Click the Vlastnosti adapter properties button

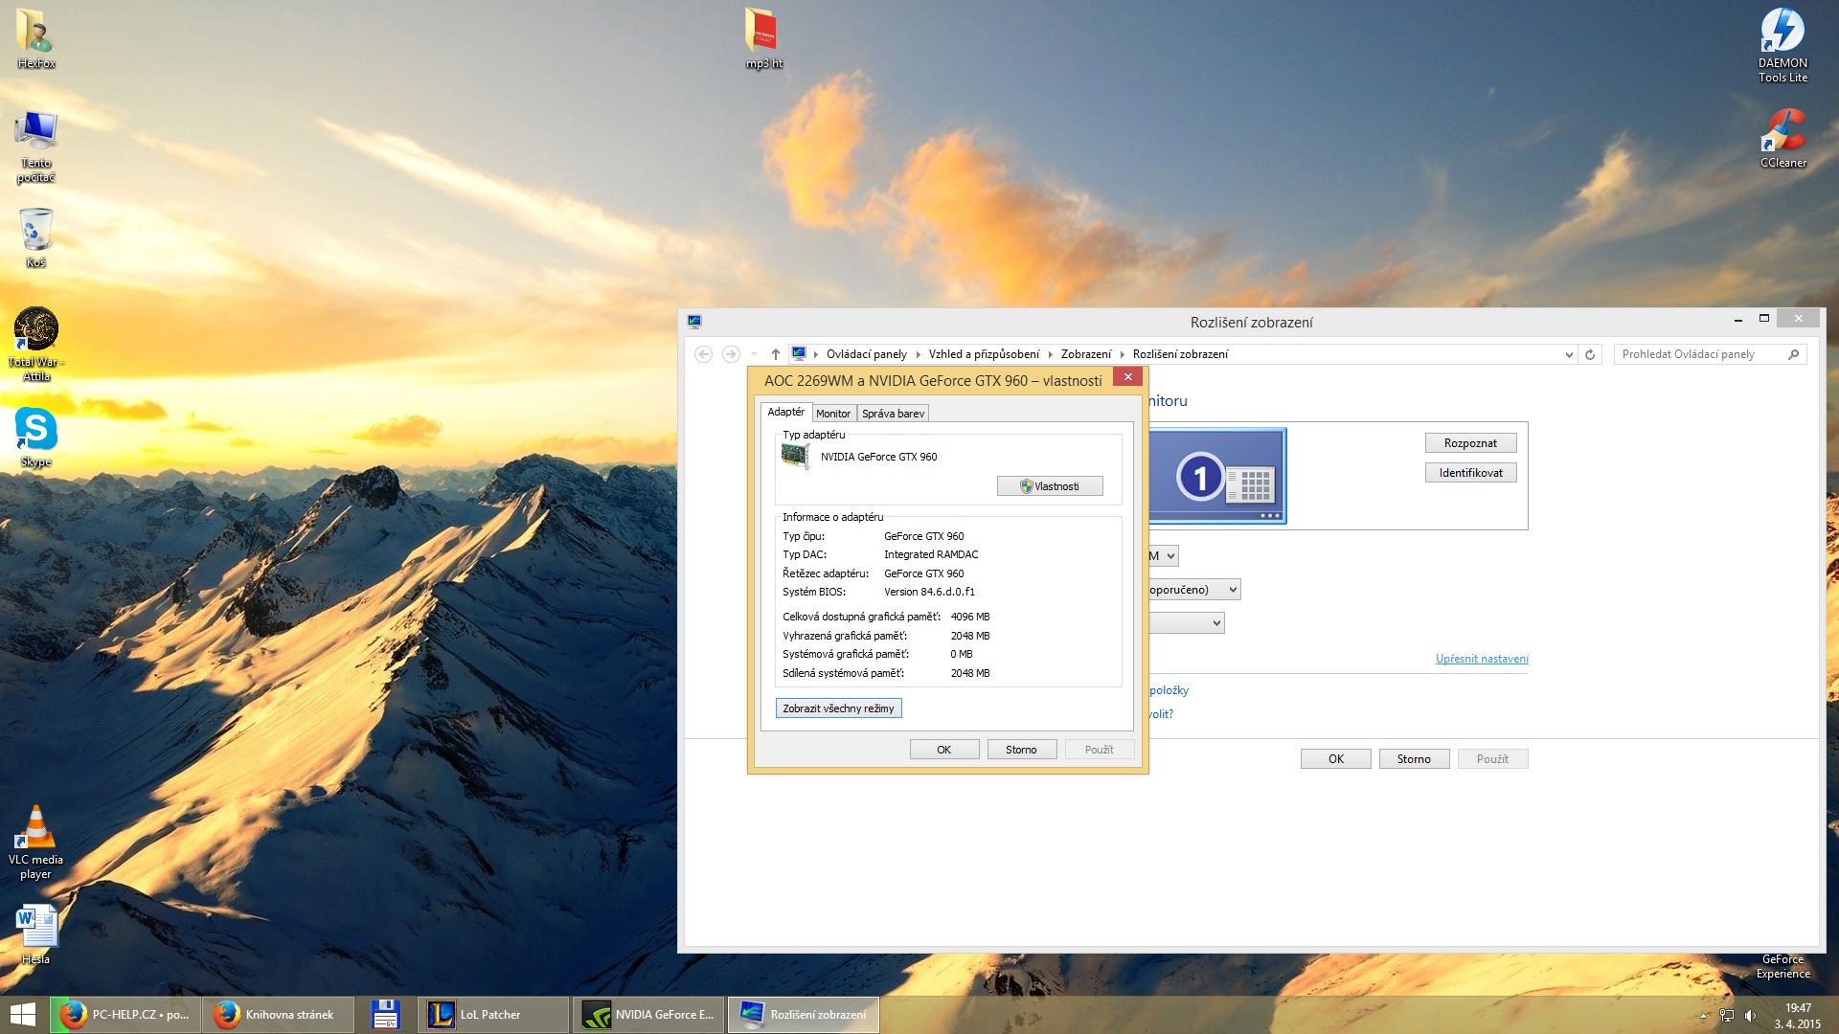point(1050,486)
